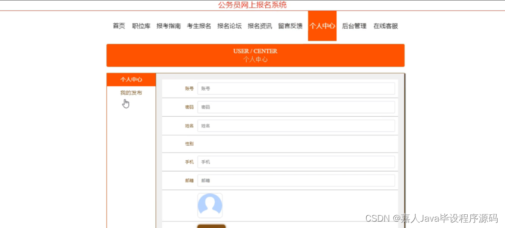Click into the 账号 input field

(296, 89)
